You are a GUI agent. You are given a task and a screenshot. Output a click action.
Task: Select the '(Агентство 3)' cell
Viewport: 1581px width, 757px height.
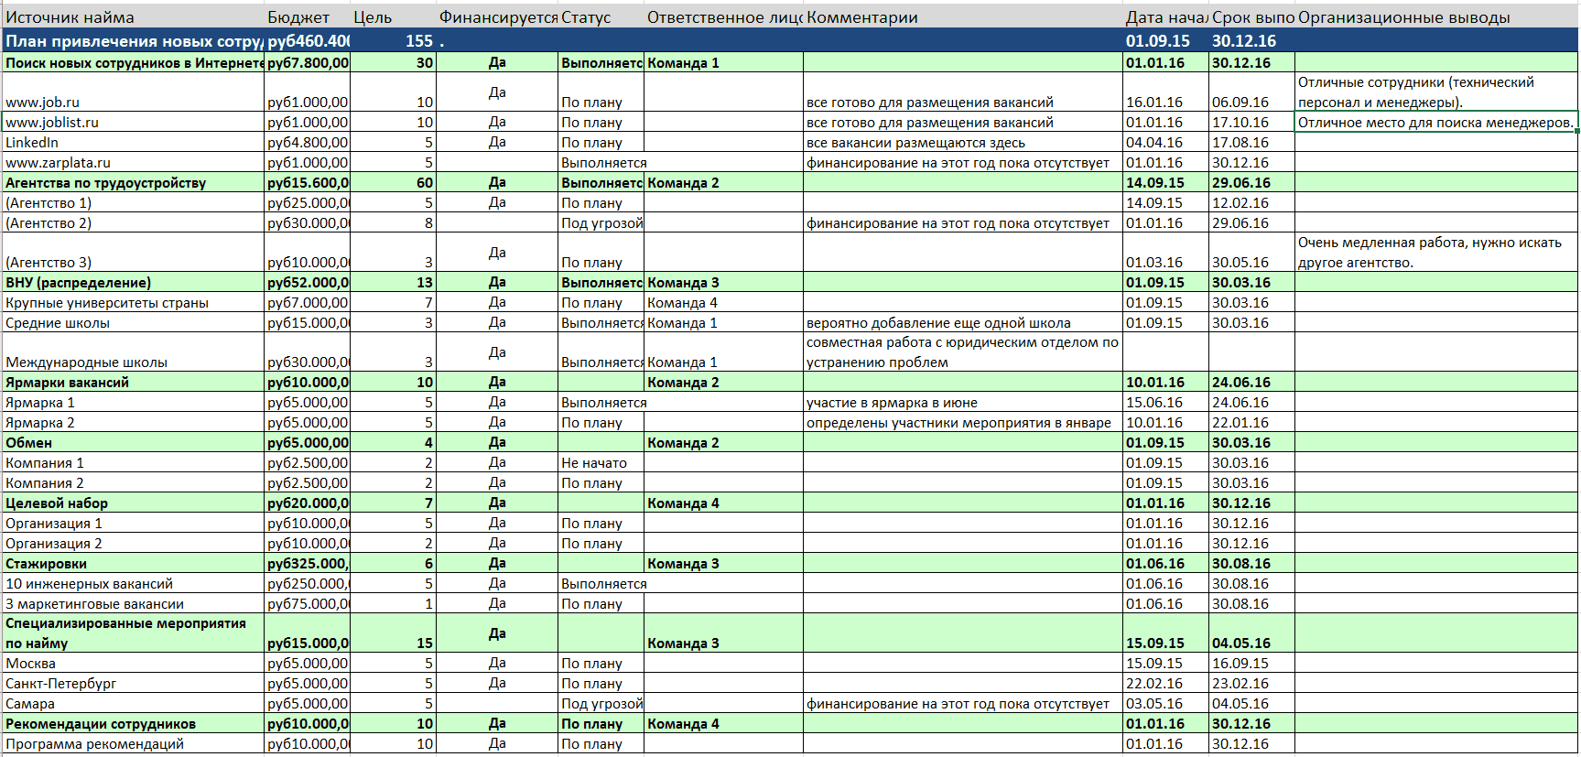[133, 253]
